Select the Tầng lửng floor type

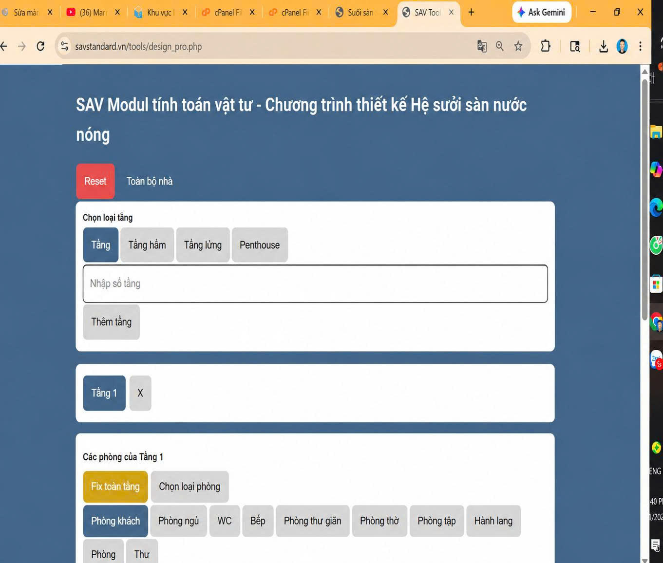[203, 245]
